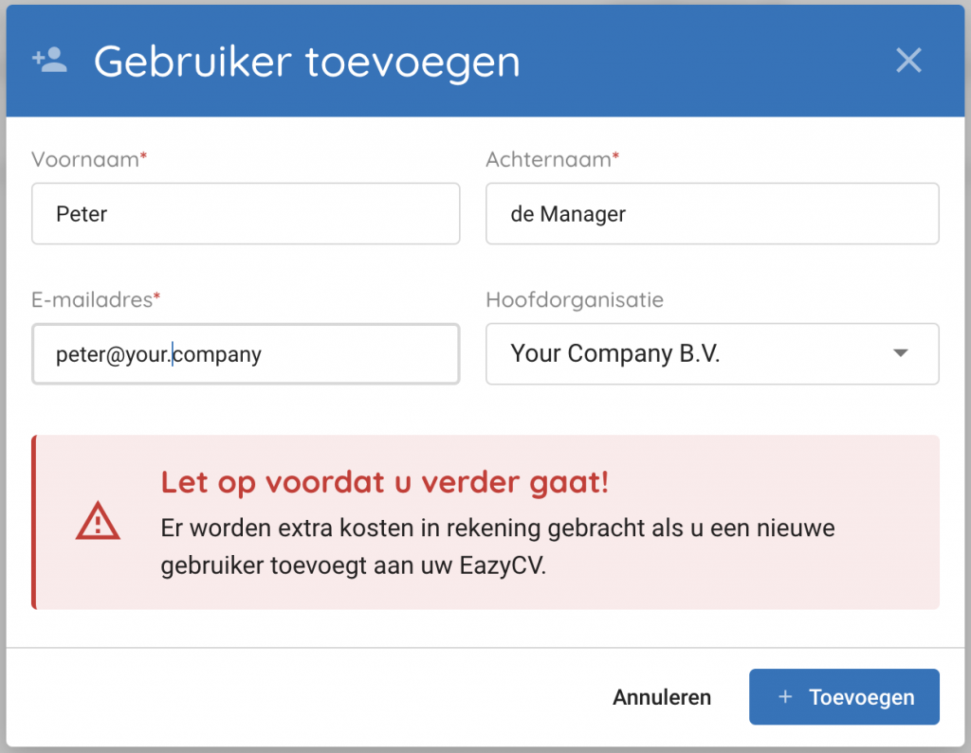
Task: Click the Achternaam field label
Action: pos(548,159)
